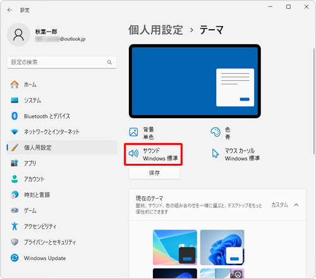The height and width of the screenshot is (279, 316).
Task: Open 色 青 color setting
Action: (x=221, y=133)
